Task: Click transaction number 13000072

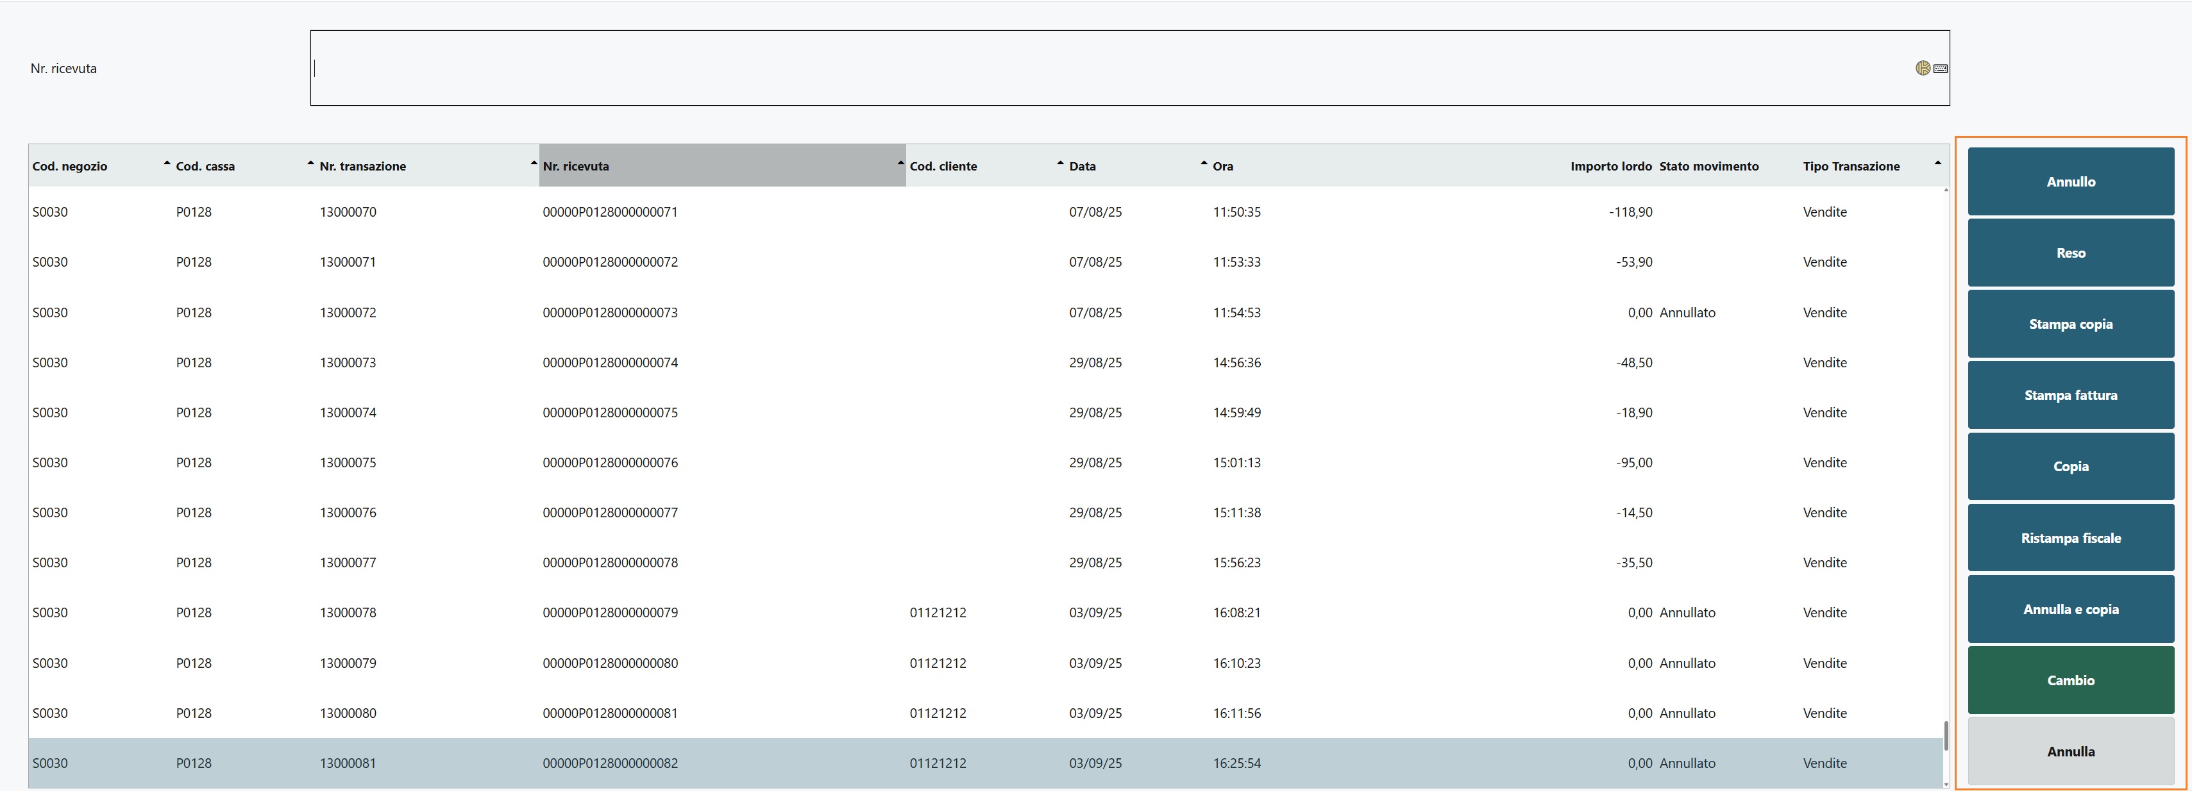Action: [348, 312]
